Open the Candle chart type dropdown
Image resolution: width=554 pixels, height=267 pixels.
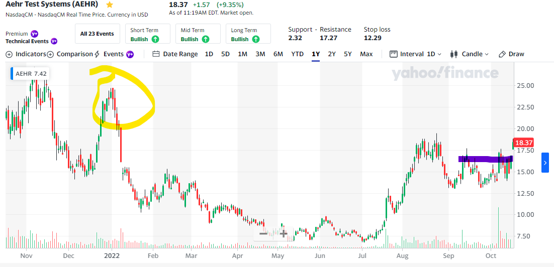click(475, 54)
